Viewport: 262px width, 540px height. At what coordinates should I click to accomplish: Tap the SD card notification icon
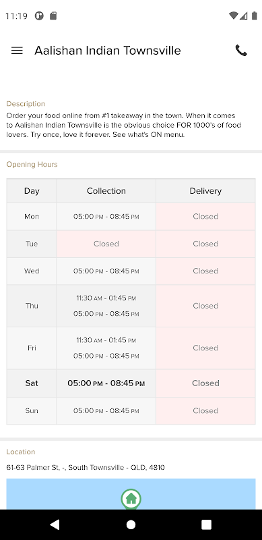(x=53, y=16)
